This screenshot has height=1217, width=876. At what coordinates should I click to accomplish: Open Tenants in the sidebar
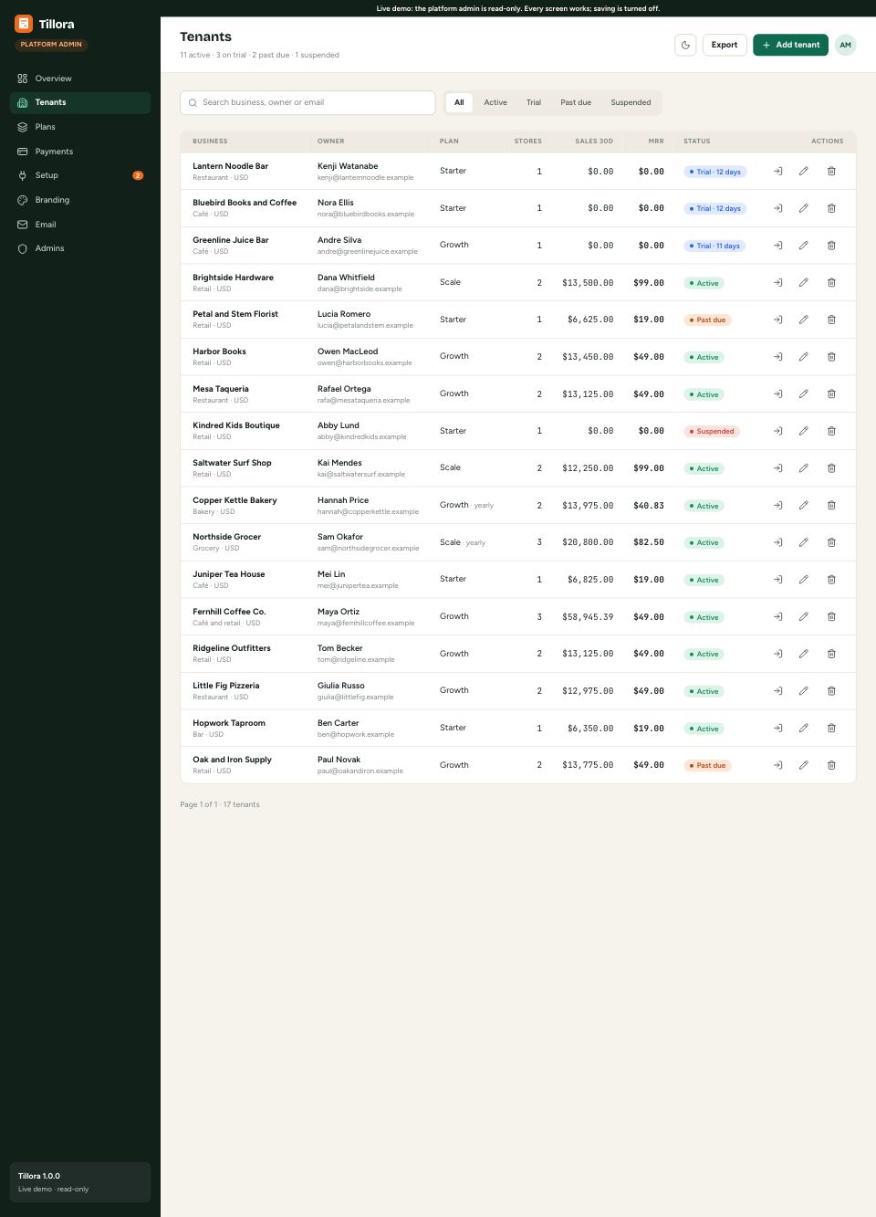80,102
